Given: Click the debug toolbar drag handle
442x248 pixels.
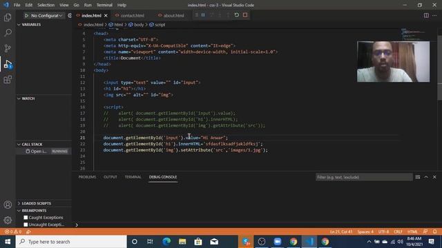Looking at the screenshot, I should [x=196, y=15].
